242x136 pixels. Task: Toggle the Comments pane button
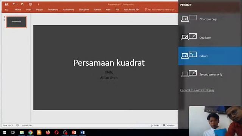169,125
